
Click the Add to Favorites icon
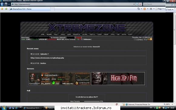point(6,9)
